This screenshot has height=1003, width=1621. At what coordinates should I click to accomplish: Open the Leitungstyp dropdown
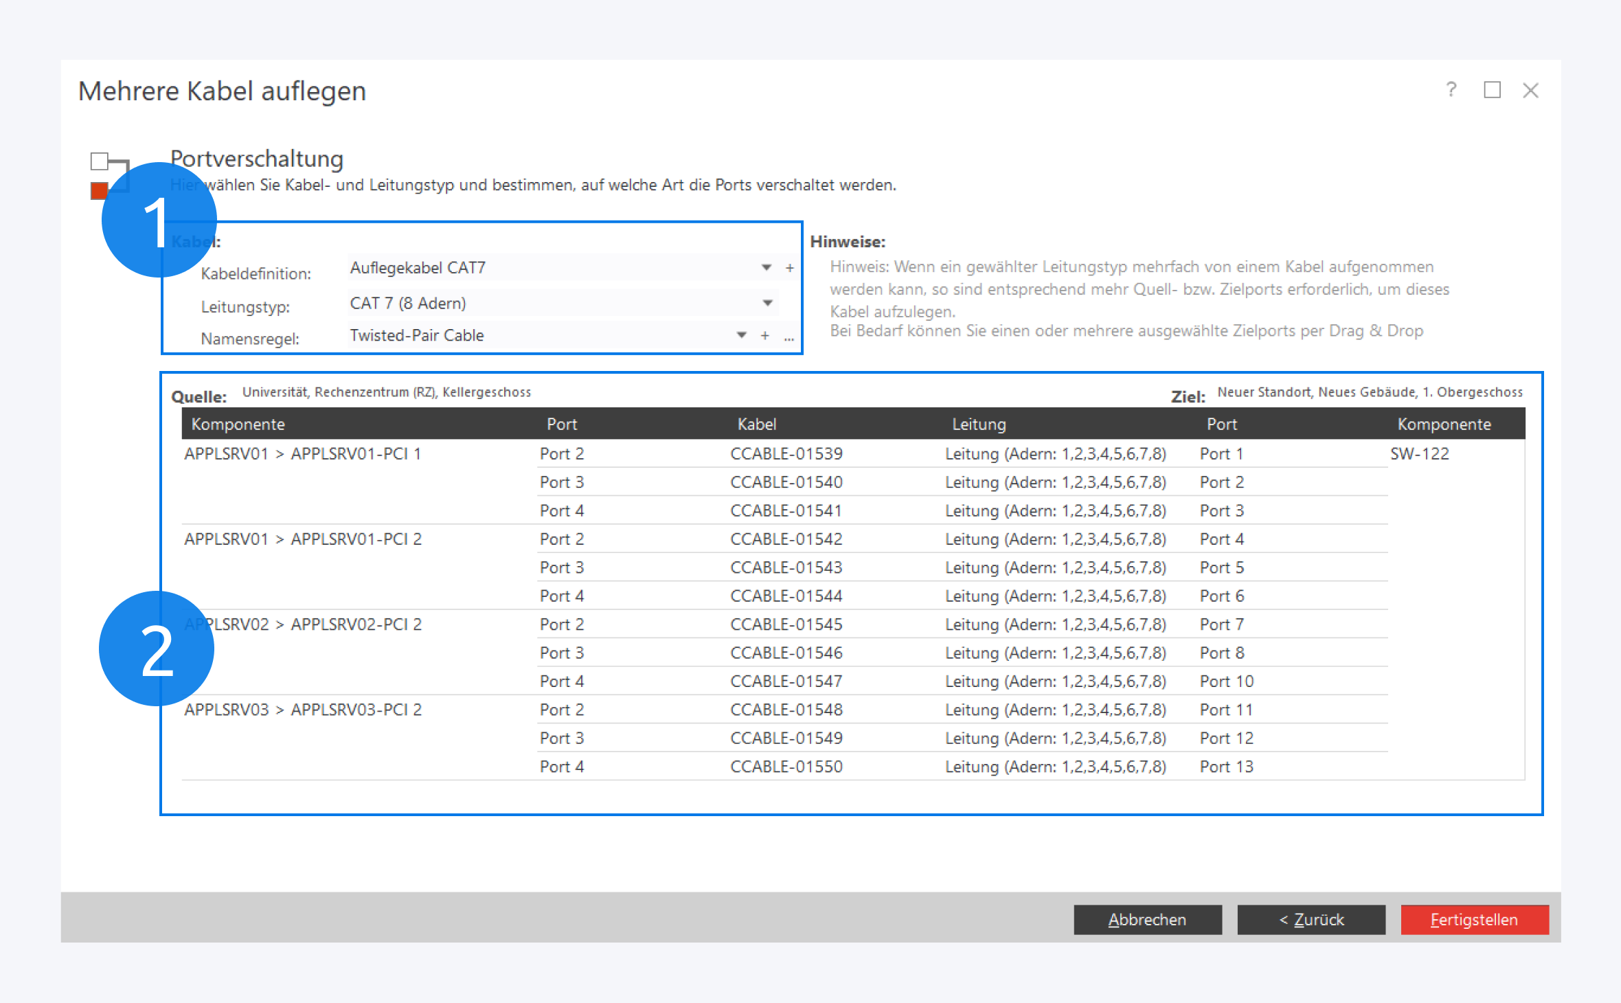[768, 303]
